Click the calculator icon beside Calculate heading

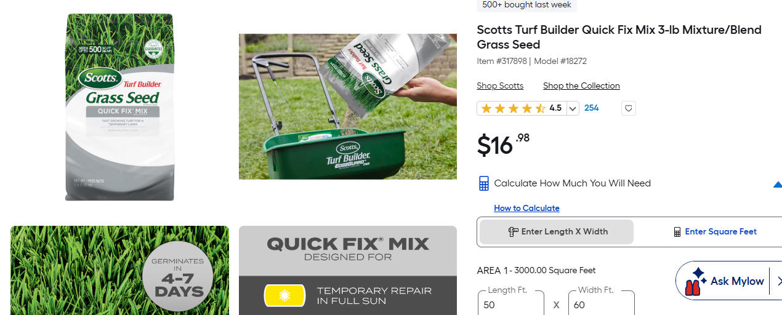(484, 183)
